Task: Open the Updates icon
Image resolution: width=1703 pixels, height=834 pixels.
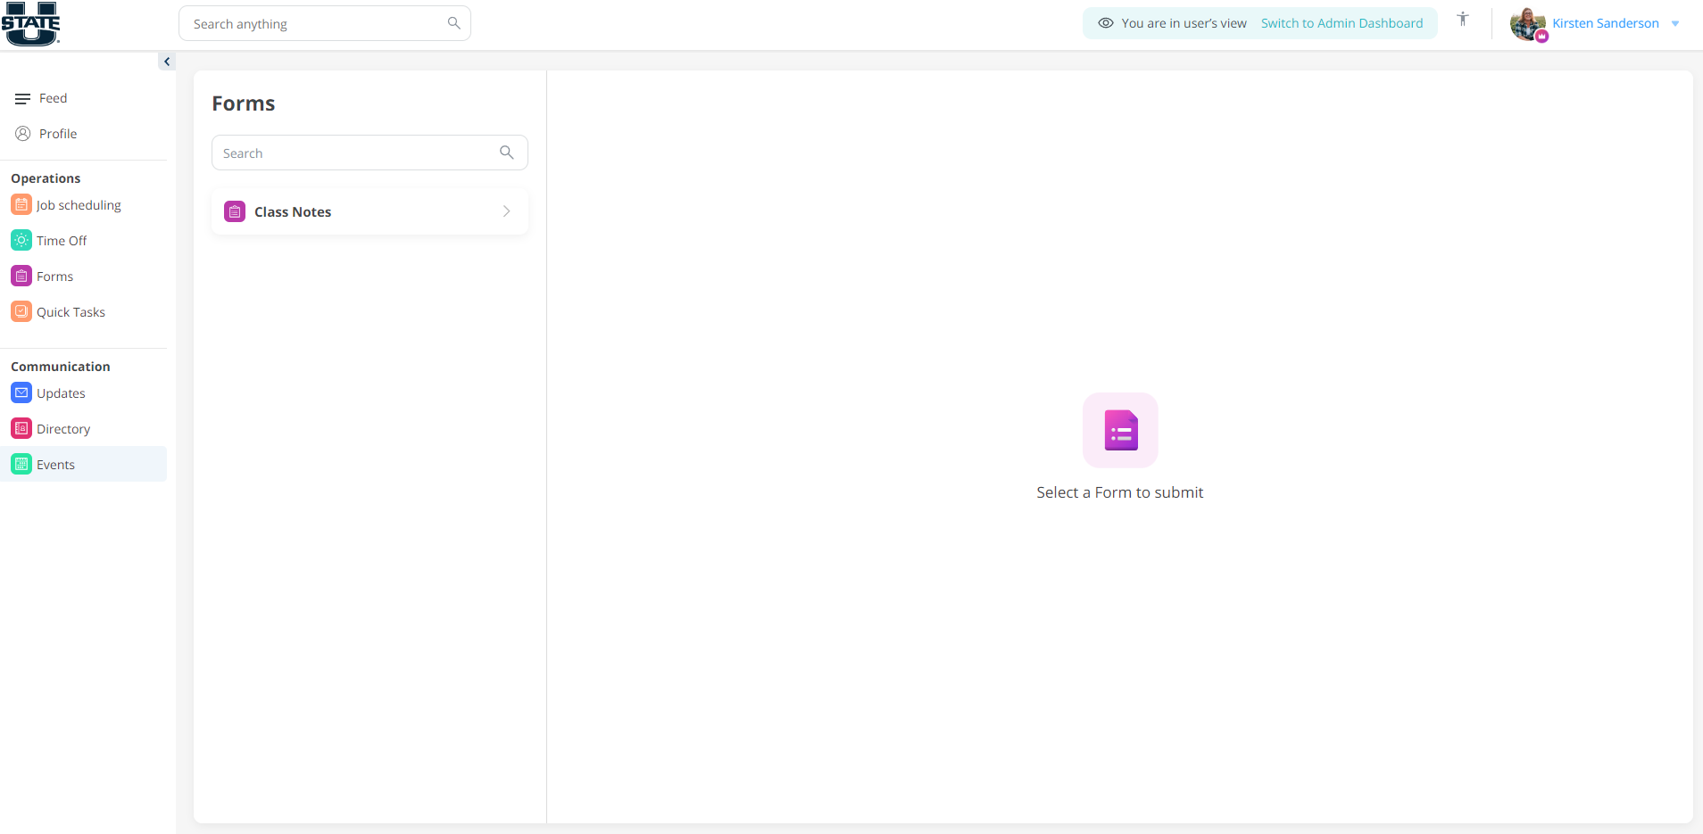Action: 21,392
